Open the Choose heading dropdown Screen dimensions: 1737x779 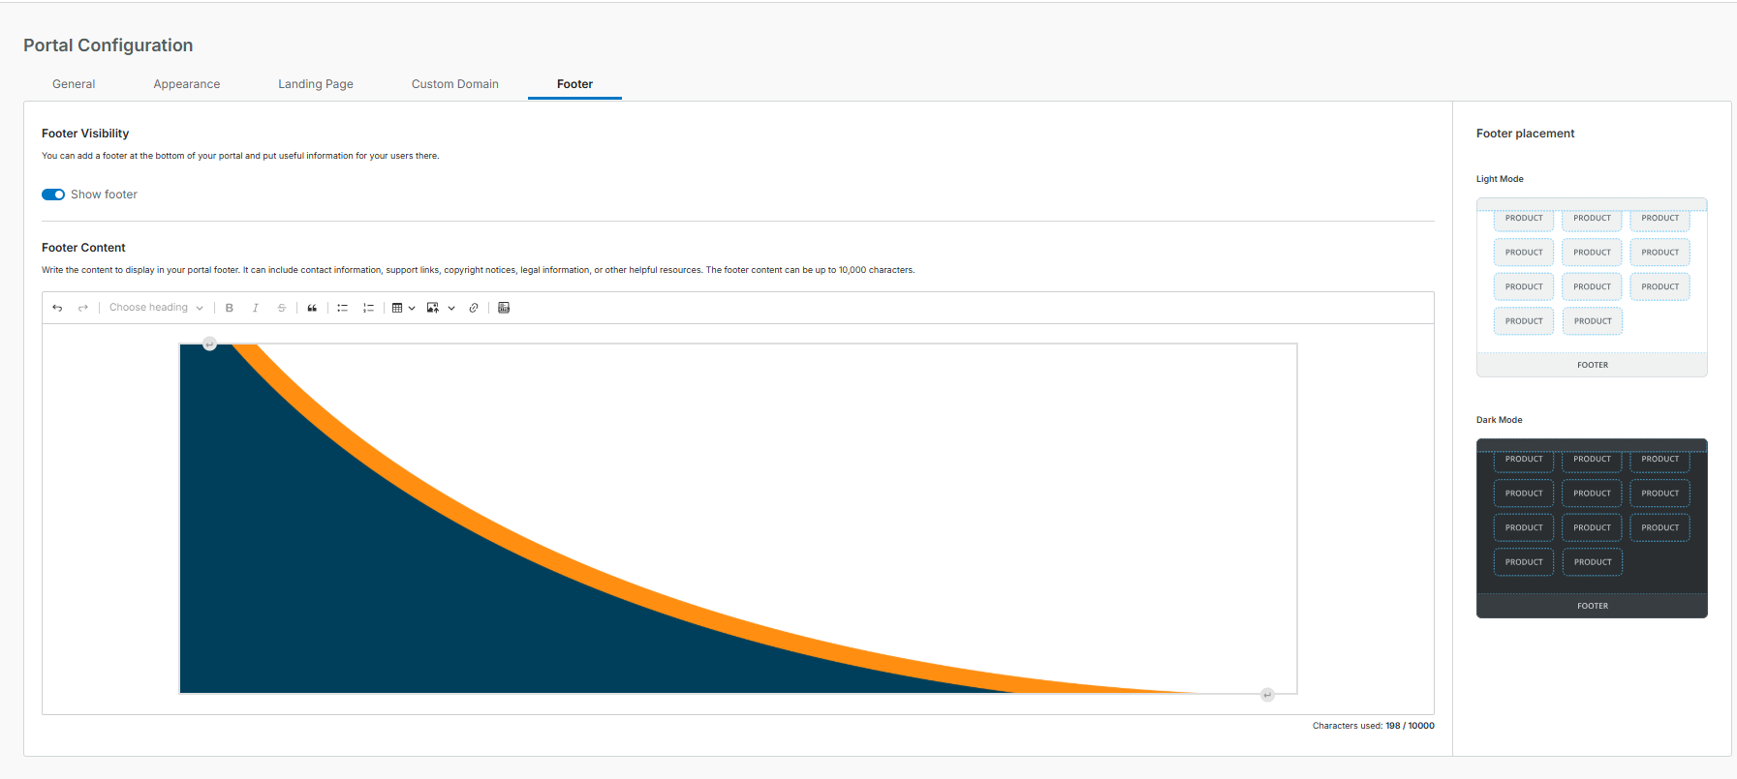point(156,308)
